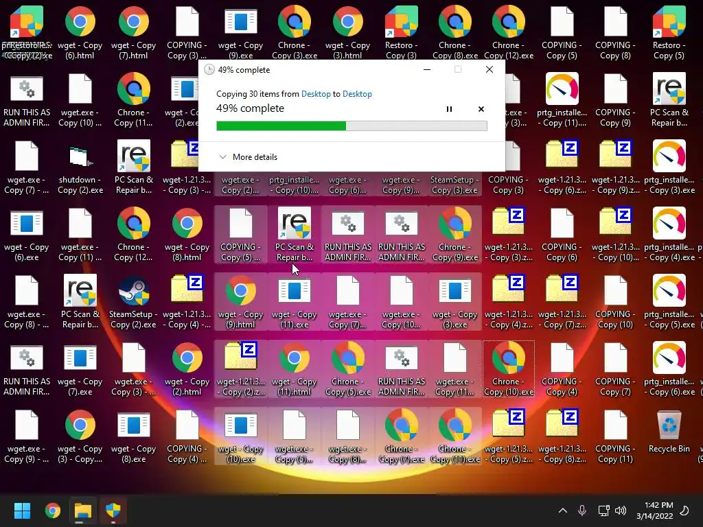Close the 49% complete dialog window
703x527 pixels.
(x=489, y=69)
